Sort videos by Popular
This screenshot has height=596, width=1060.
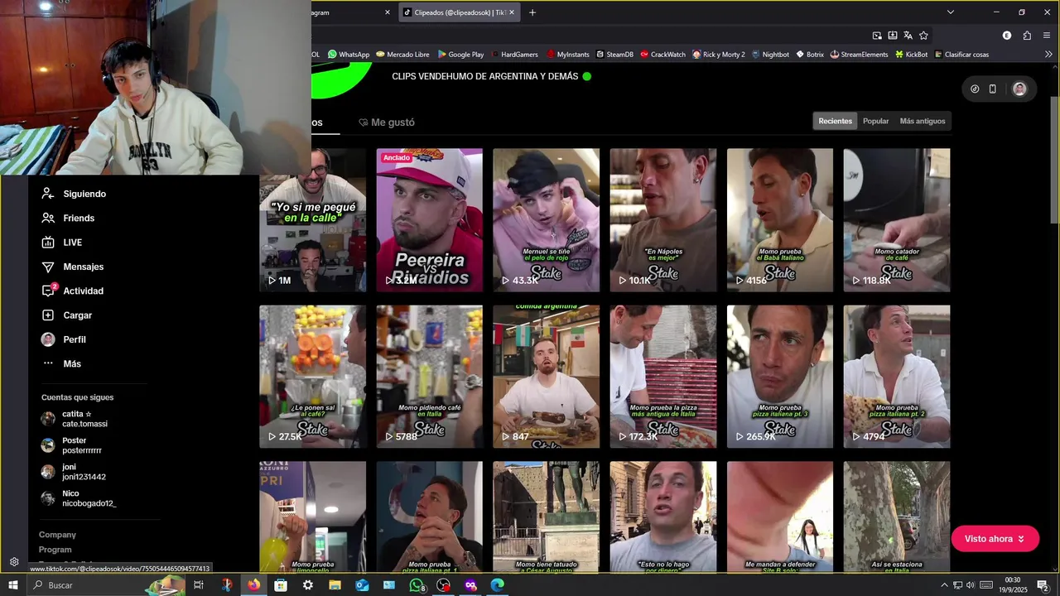[875, 121]
